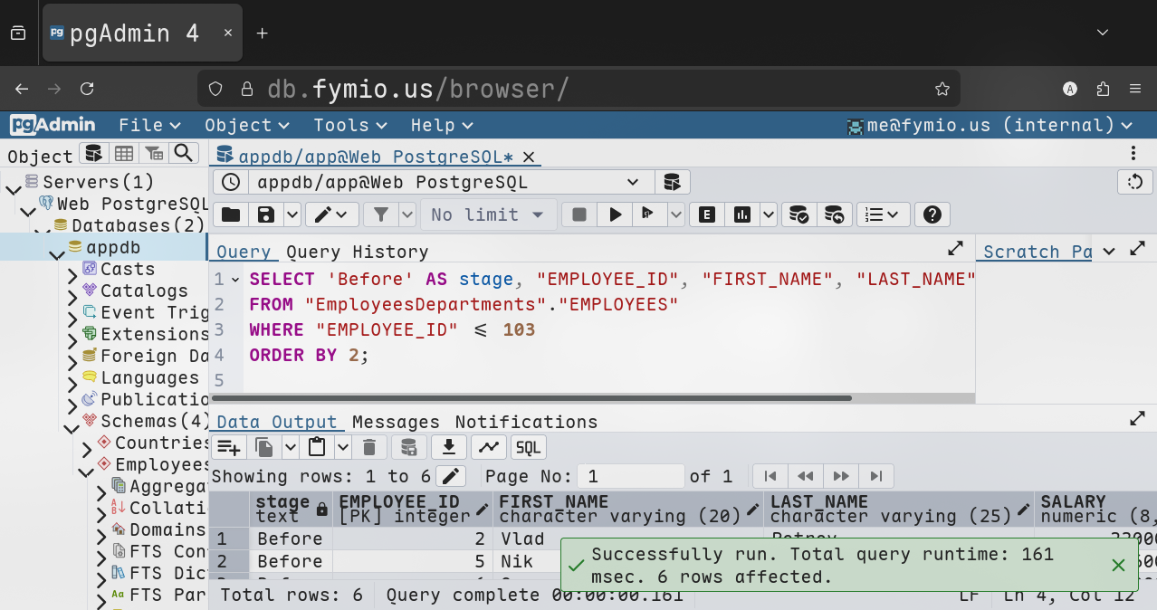Image resolution: width=1157 pixels, height=610 pixels.
Task: Execute query with the play button
Action: (616, 214)
